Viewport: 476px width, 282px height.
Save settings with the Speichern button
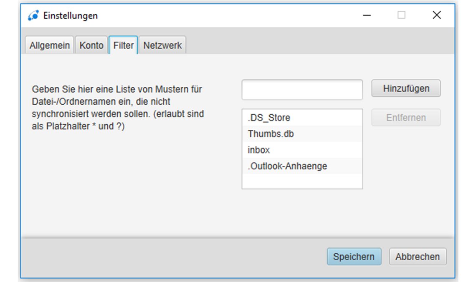[x=354, y=257]
